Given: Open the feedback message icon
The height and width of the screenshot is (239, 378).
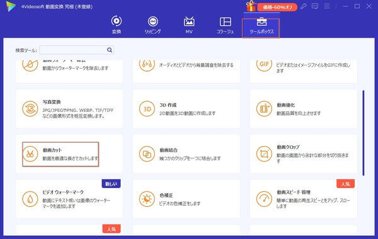Looking at the screenshot, I should pos(315,6).
